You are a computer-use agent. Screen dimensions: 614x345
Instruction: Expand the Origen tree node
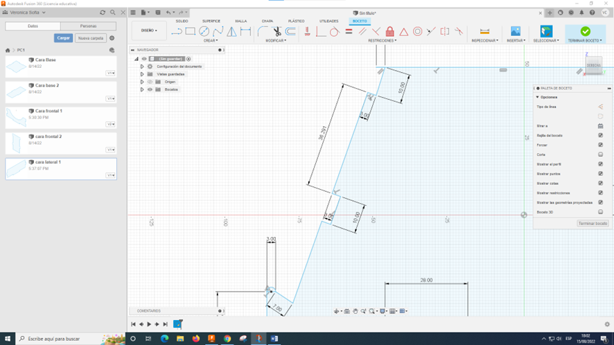(x=142, y=82)
